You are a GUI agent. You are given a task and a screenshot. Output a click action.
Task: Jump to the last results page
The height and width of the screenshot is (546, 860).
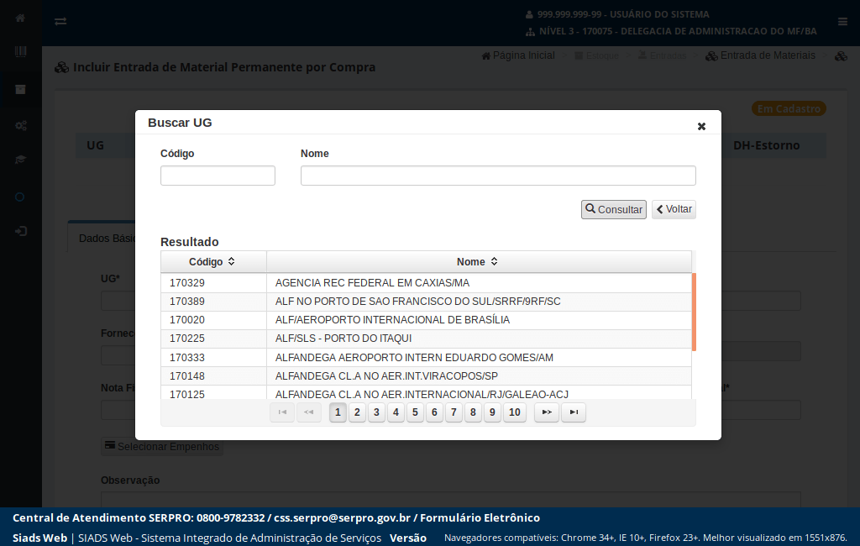574,412
